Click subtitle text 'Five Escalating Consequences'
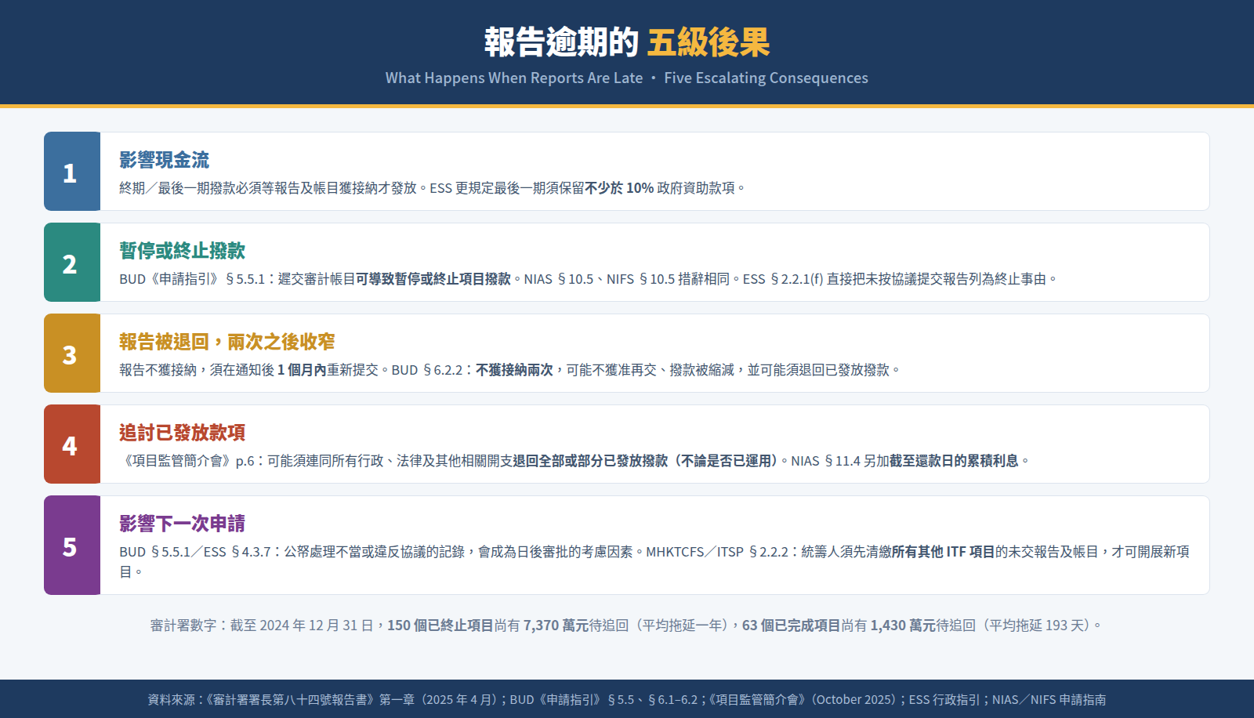 coord(766,78)
